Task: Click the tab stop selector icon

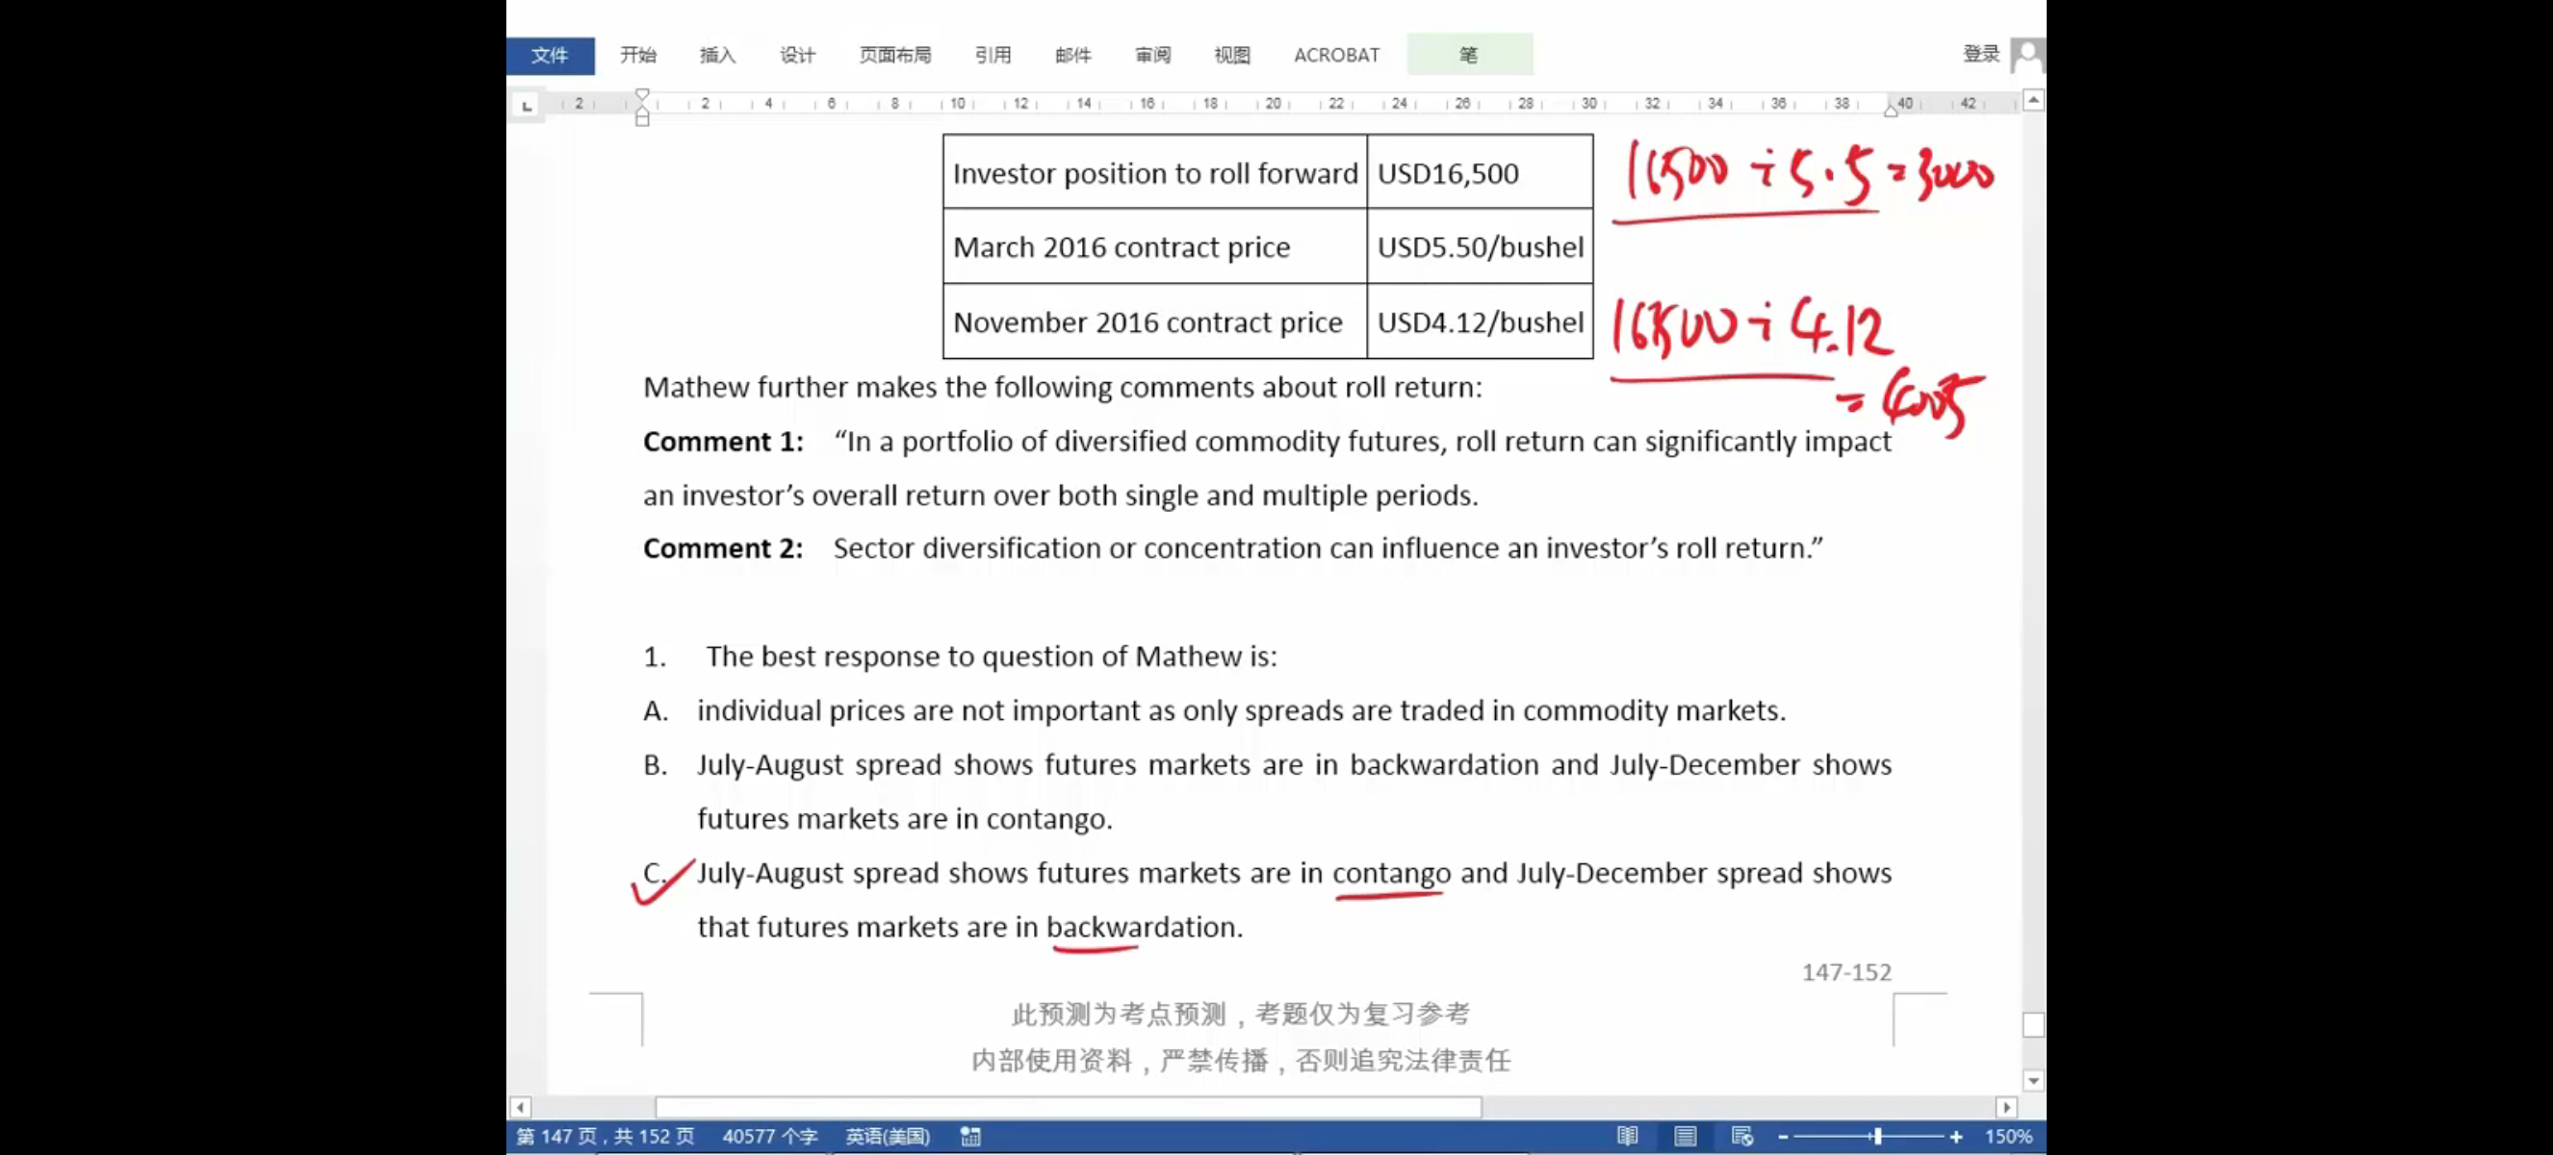Action: coord(527,105)
